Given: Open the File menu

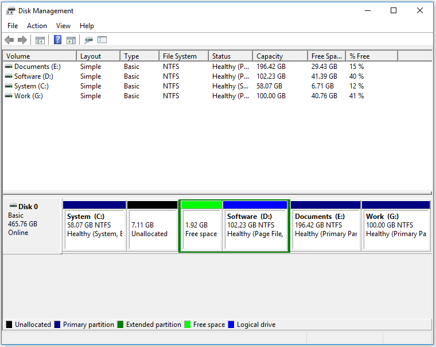Looking at the screenshot, I should pos(13,26).
